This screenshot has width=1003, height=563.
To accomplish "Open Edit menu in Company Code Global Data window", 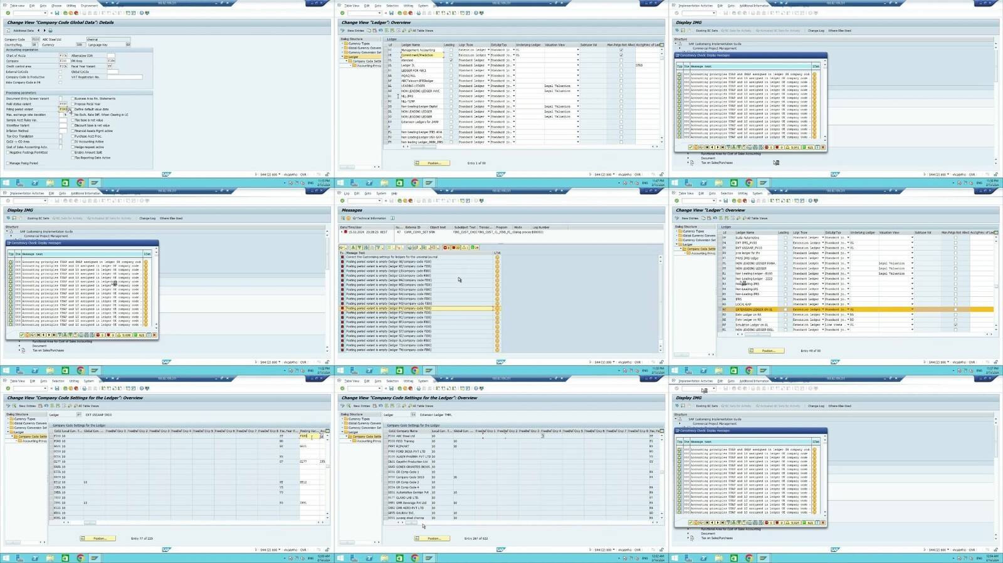I will click(32, 5).
